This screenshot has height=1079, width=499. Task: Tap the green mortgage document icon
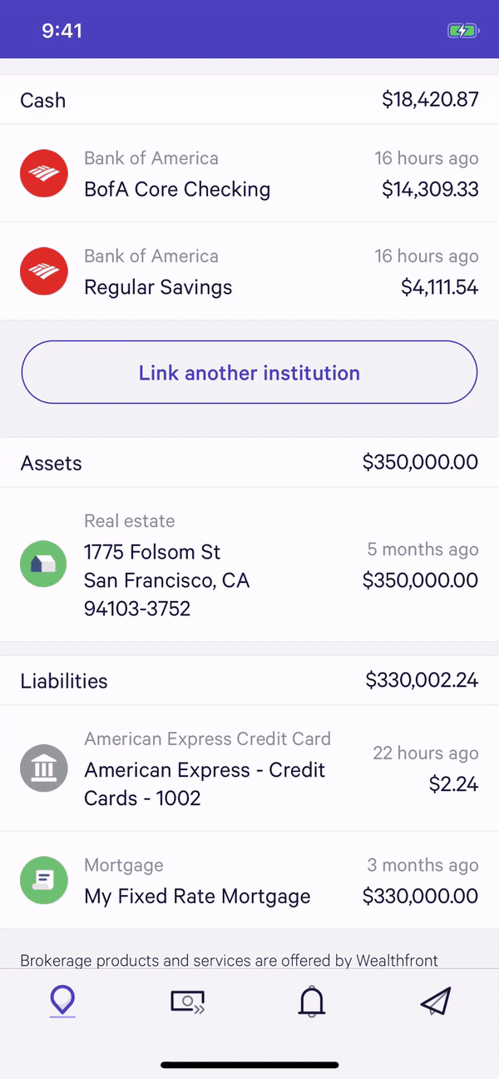coord(42,880)
